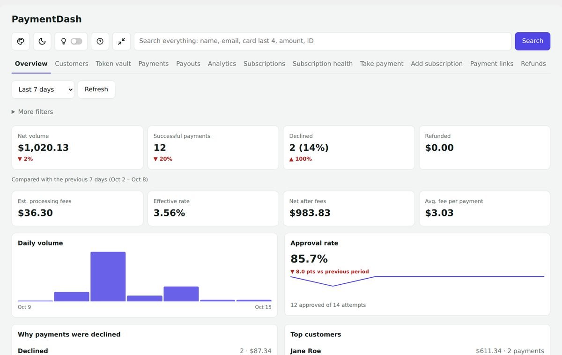The width and height of the screenshot is (562, 355).
Task: Click the PaymentDash title
Action: [x=47, y=19]
